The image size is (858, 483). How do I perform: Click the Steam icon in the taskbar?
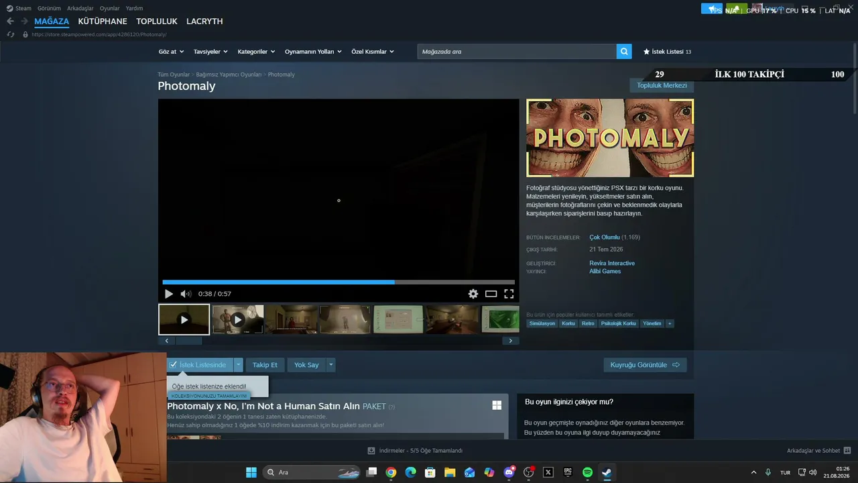coord(607,472)
